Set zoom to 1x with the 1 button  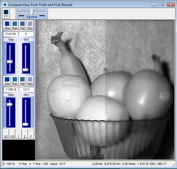[x=19, y=134]
